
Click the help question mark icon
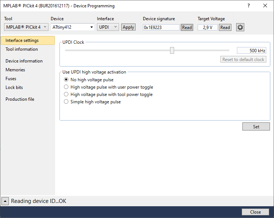pos(249,6)
